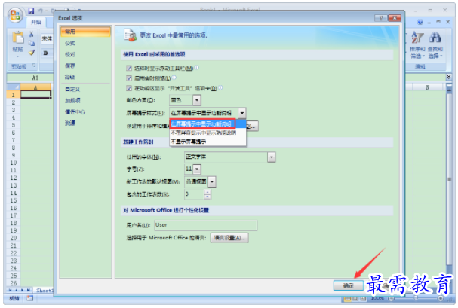Select row 10 header in worksheet
Image resolution: width=458 pixels, height=308 pixels.
pos(14,163)
